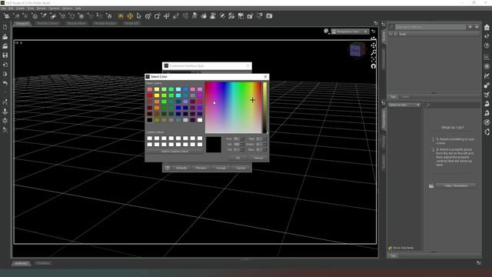Adjust the Hue stepper in Select Color
Image resolution: width=492 pixels, height=277 pixels.
241,138
